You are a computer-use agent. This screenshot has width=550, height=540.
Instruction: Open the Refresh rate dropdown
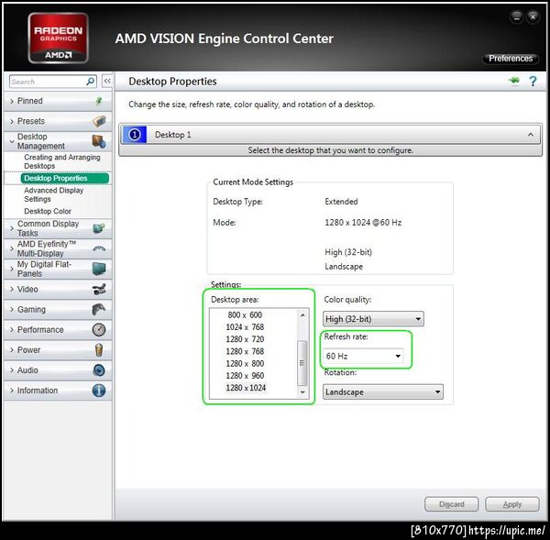pyautogui.click(x=363, y=356)
